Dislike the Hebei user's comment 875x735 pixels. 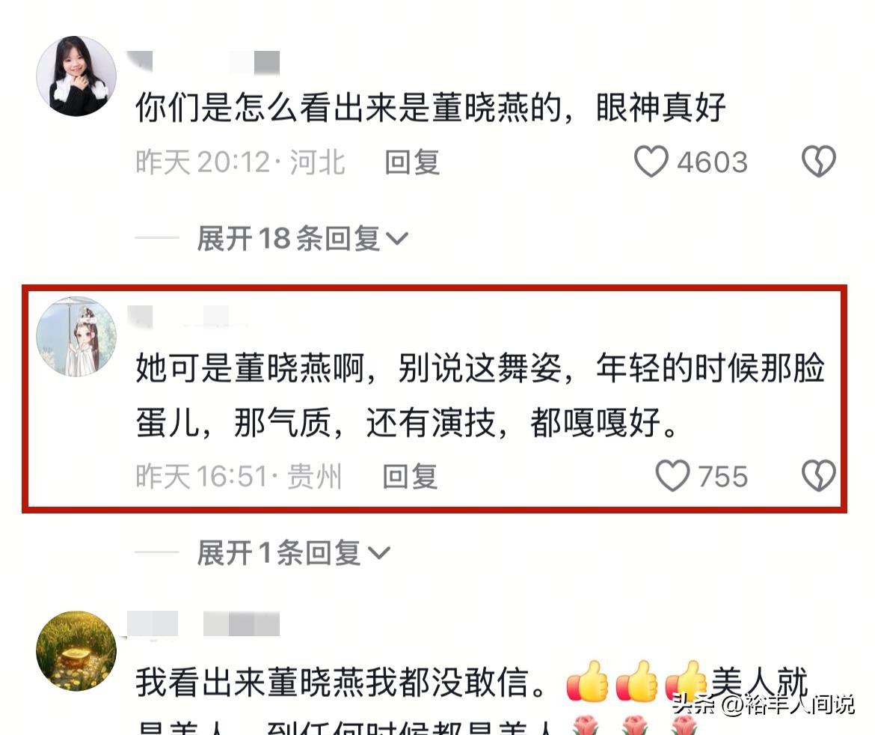(x=819, y=162)
